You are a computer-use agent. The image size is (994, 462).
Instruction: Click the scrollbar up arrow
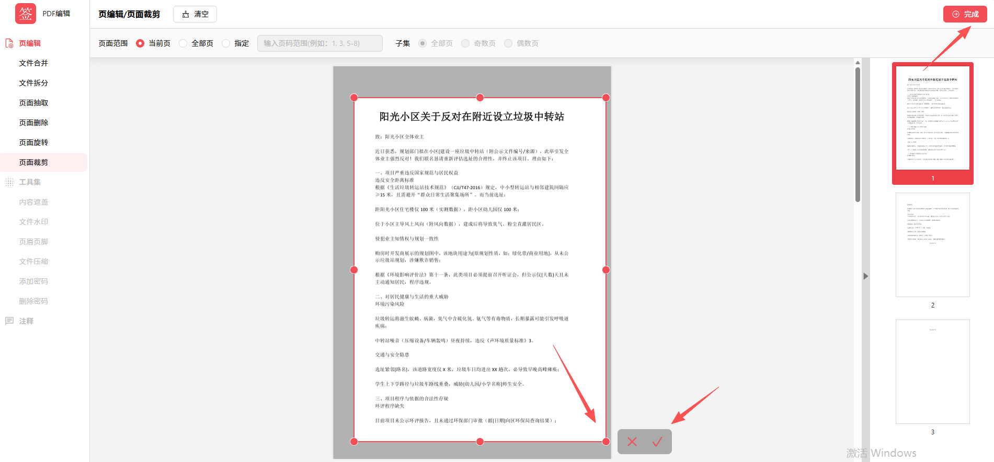[858, 62]
